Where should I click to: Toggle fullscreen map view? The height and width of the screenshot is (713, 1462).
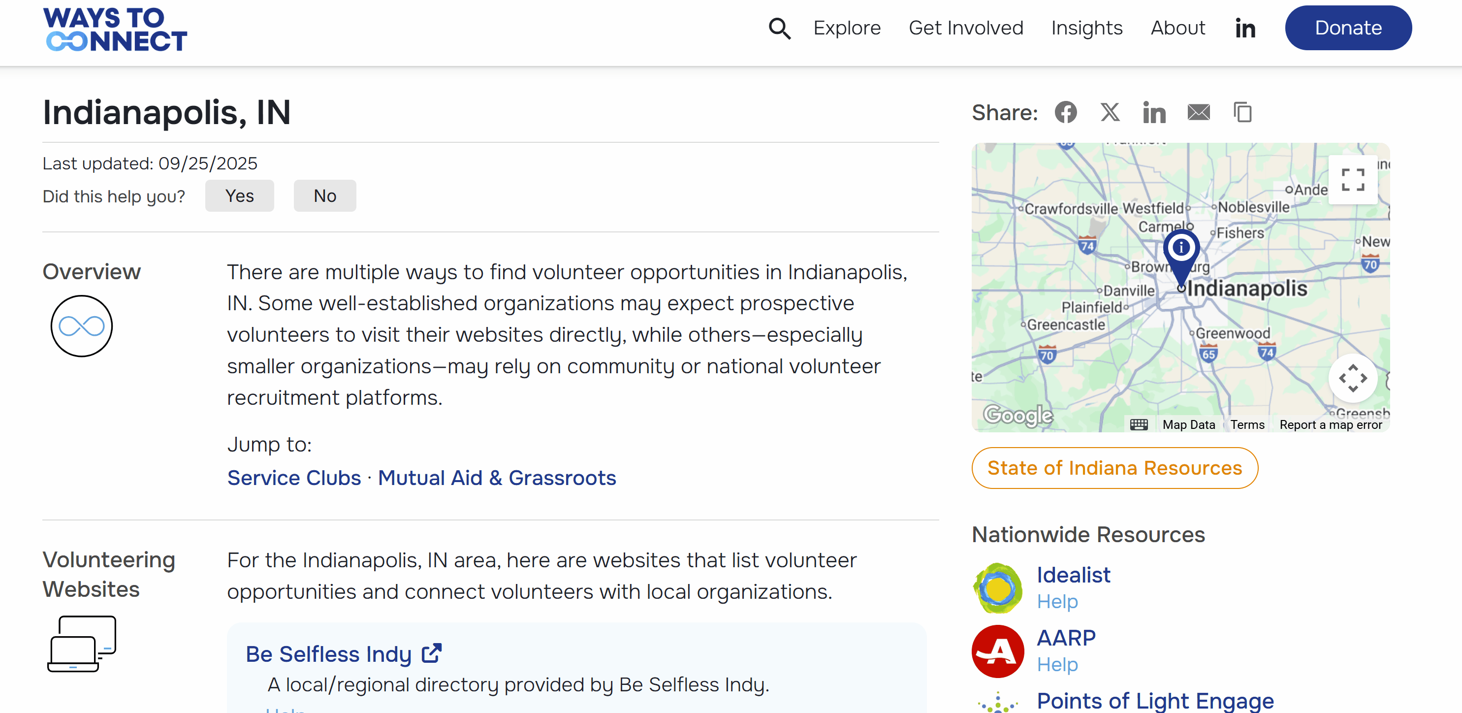tap(1352, 179)
